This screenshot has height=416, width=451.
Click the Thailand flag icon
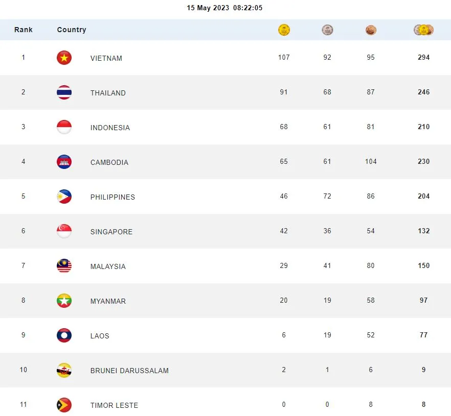[x=64, y=92]
